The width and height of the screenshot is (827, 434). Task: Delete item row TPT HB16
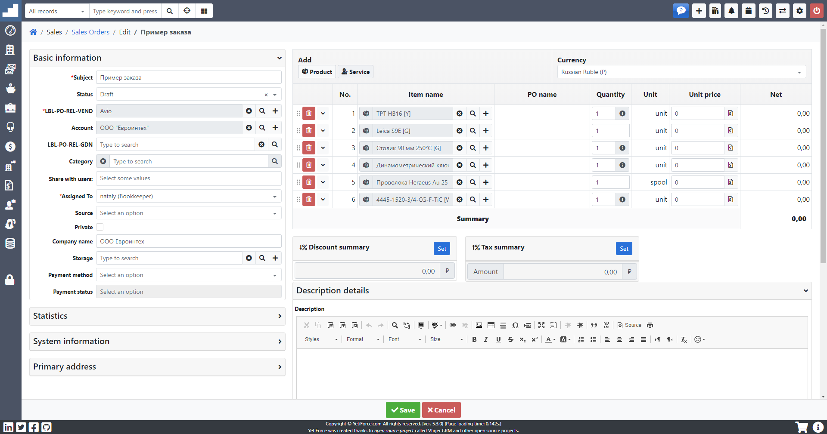pos(309,114)
